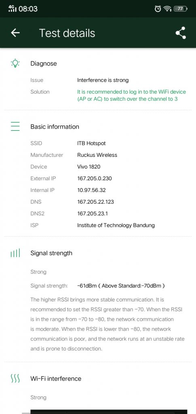Open the Wi-Fi interference section heading
196x414 pixels.
(x=56, y=378)
